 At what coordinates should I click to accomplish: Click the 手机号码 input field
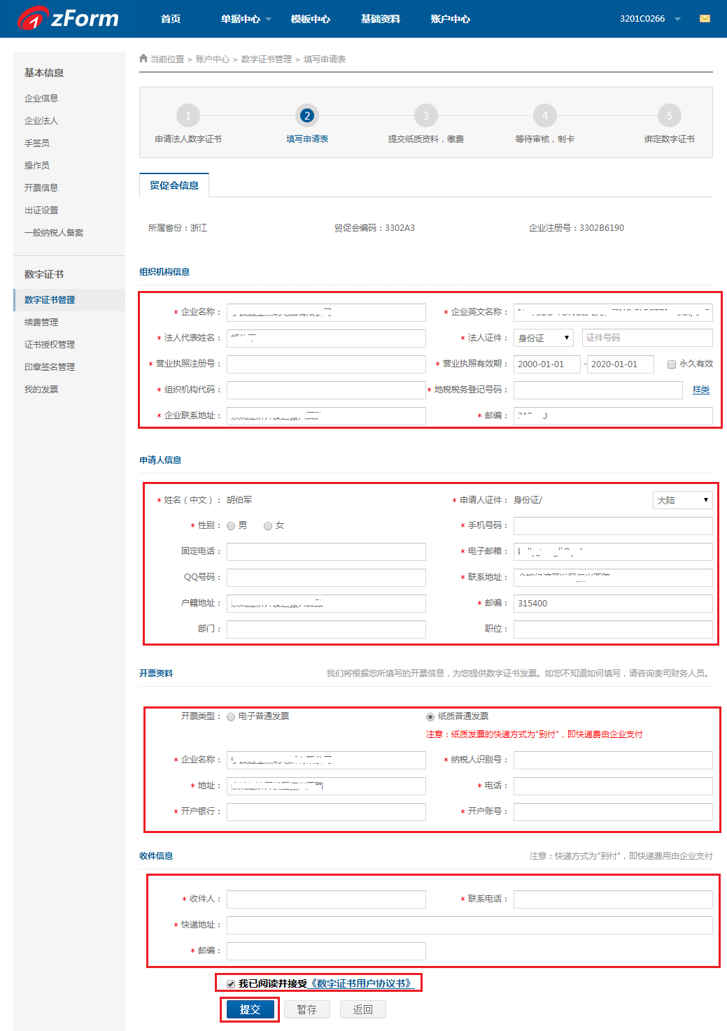tap(613, 526)
